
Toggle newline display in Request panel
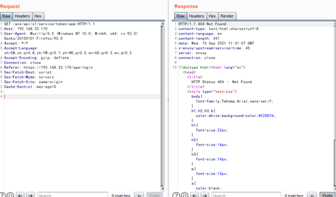[x=139, y=195]
